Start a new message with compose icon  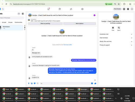pyautogui.click(x=23, y=14)
